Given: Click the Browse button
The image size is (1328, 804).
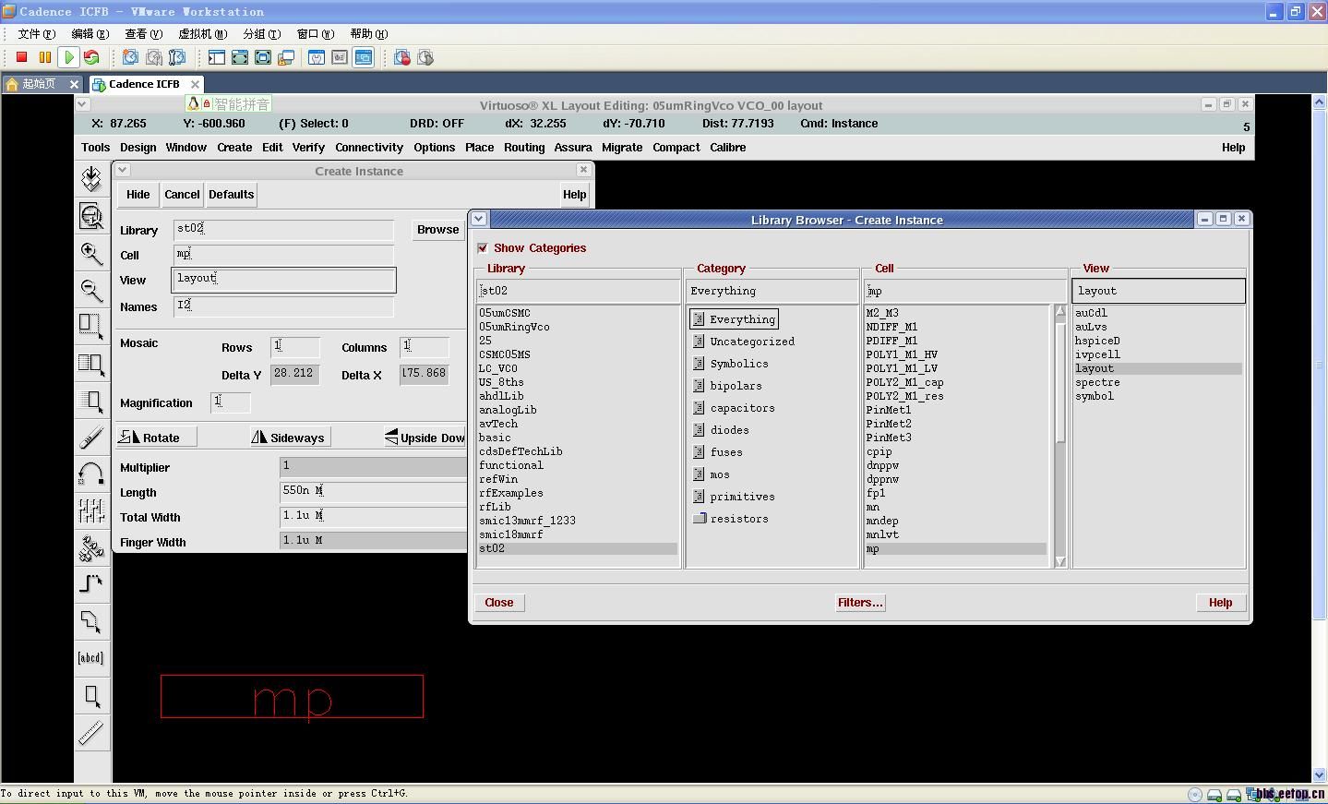Looking at the screenshot, I should (x=437, y=230).
